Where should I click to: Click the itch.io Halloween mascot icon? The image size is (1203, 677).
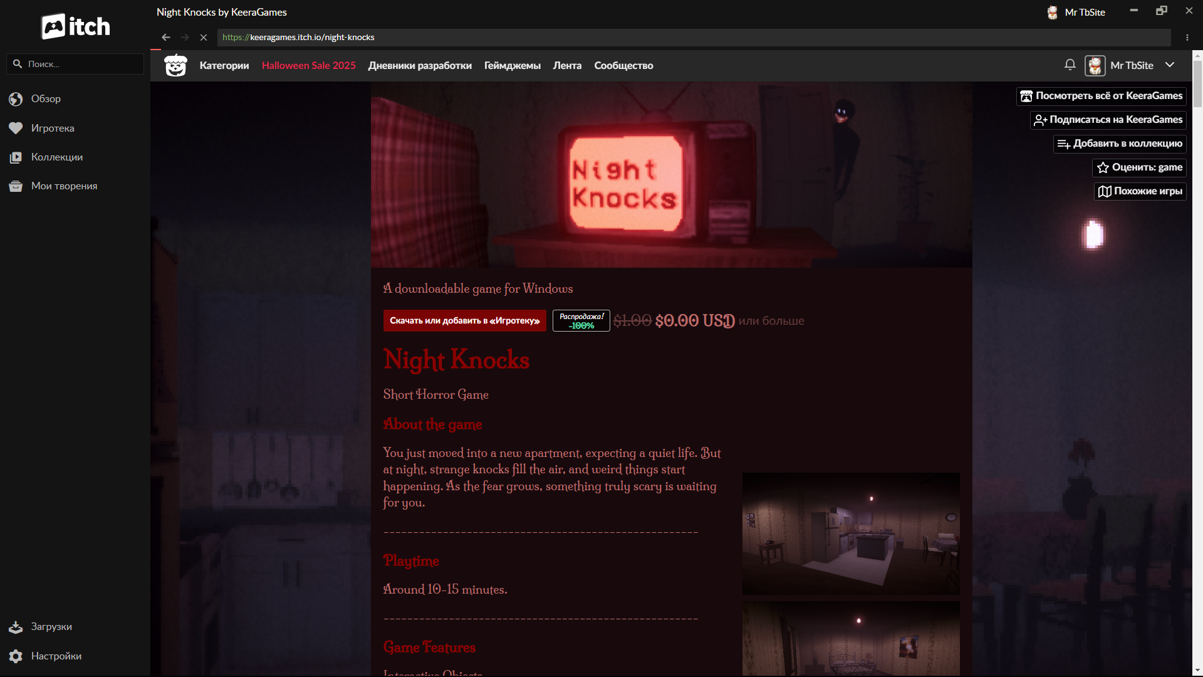175,65
